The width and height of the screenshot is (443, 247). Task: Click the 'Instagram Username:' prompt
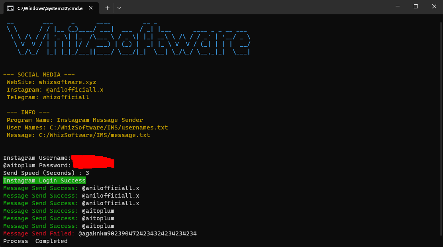pyautogui.click(x=37, y=158)
